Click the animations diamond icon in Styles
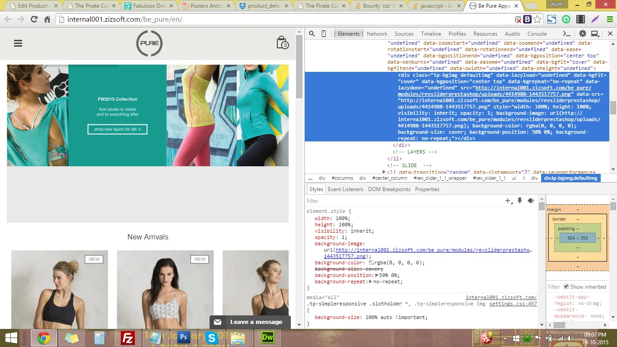This screenshot has width=617, height=347. [531, 201]
